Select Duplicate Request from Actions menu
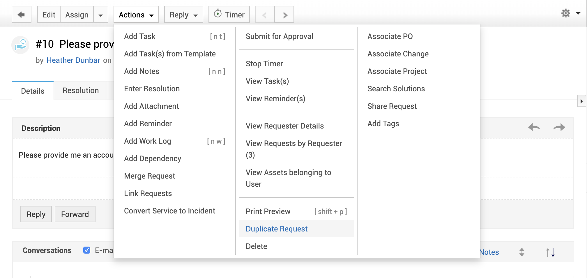The image size is (587, 278). pos(276,229)
